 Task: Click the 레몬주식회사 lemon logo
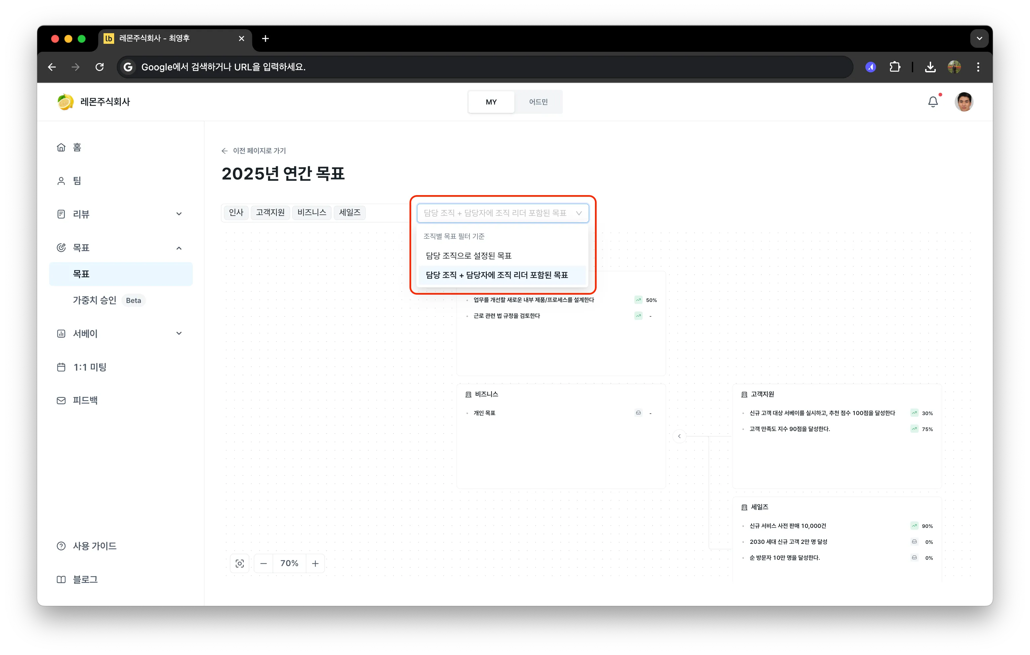tap(65, 102)
